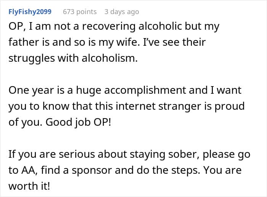
Task: Click the 673 points score label
Action: tap(80, 12)
